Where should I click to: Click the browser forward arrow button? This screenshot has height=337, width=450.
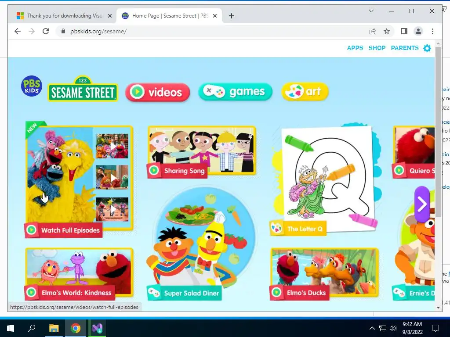(x=32, y=31)
